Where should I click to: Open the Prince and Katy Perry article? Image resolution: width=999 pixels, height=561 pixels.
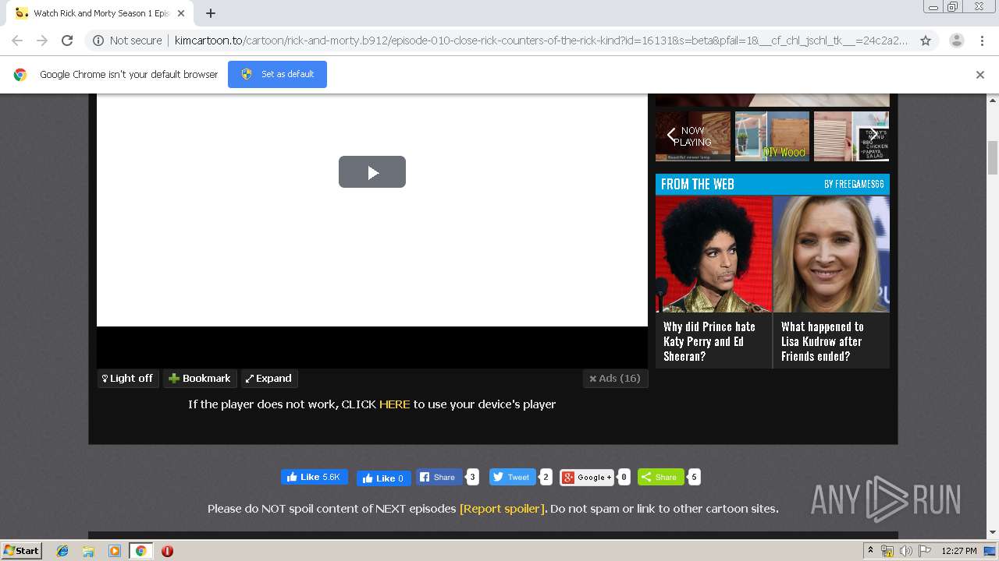click(713, 281)
